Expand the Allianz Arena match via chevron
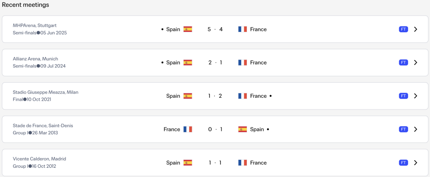This screenshot has height=177, width=430. click(x=415, y=62)
